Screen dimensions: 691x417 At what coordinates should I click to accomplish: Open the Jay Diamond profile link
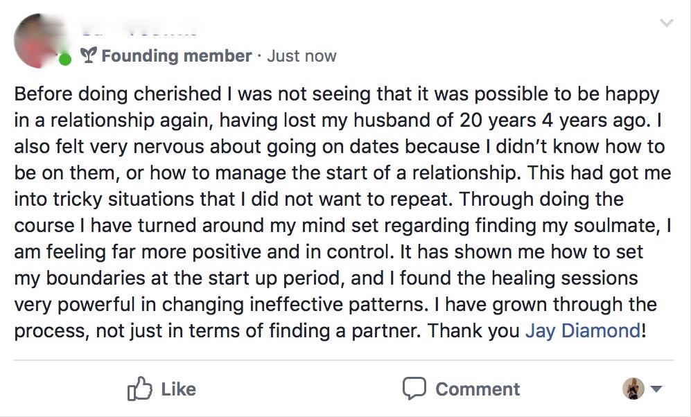pos(583,330)
